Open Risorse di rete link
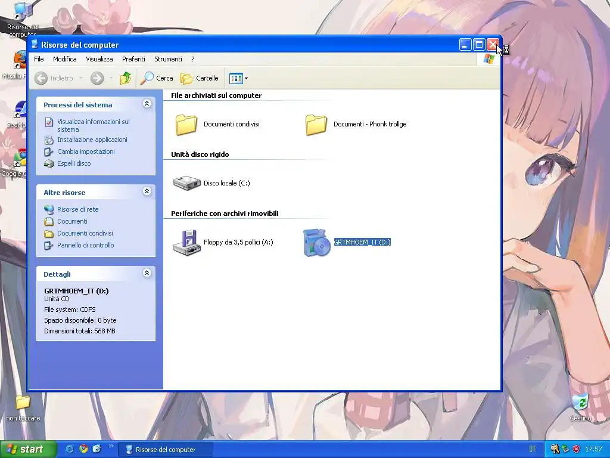 (78, 209)
